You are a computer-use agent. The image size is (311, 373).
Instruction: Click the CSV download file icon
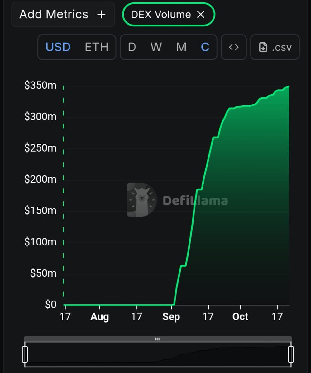[263, 47]
